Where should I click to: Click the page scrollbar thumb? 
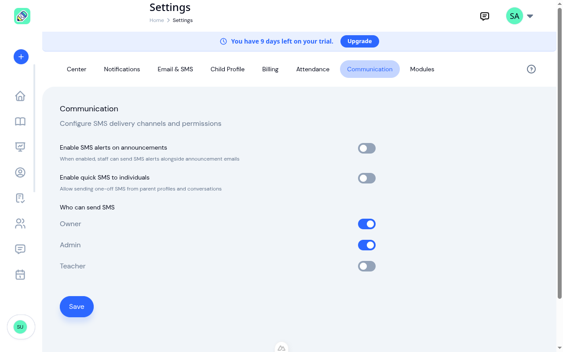[x=560, y=153]
